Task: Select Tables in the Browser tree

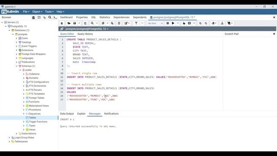Action: (x=32, y=117)
